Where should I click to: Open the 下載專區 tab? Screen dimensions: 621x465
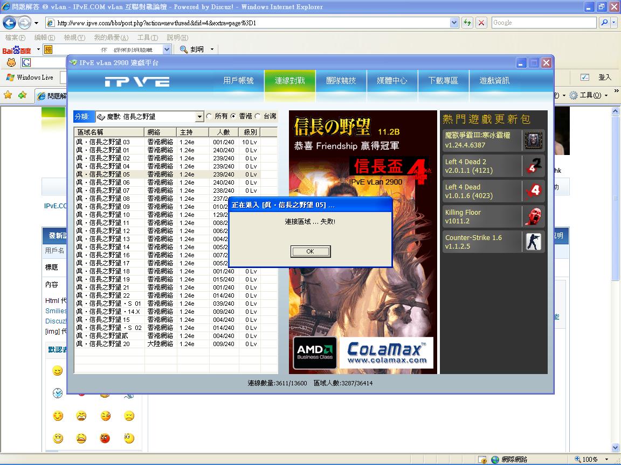pos(443,81)
